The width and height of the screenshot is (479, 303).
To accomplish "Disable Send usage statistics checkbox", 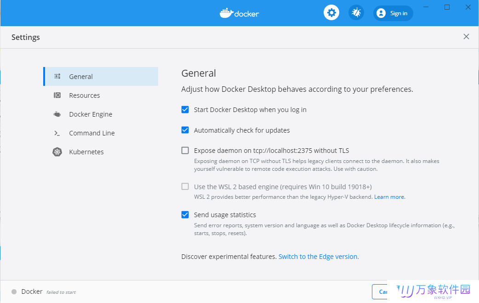I will 185,214.
